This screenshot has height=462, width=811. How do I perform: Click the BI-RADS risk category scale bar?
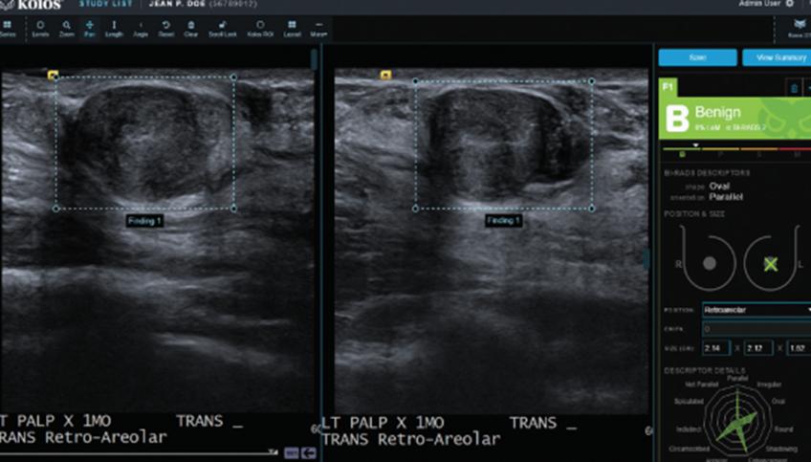(x=736, y=148)
